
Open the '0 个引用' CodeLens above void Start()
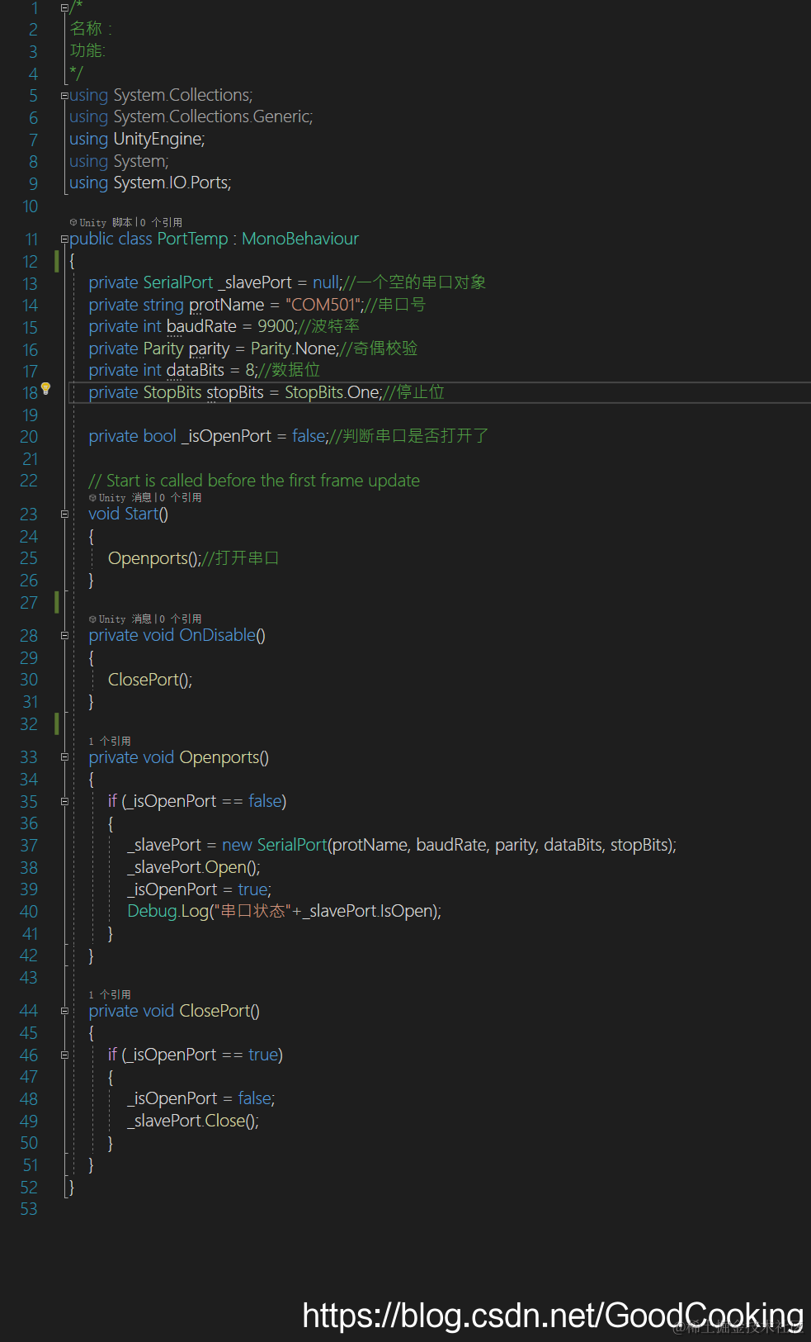click(180, 497)
